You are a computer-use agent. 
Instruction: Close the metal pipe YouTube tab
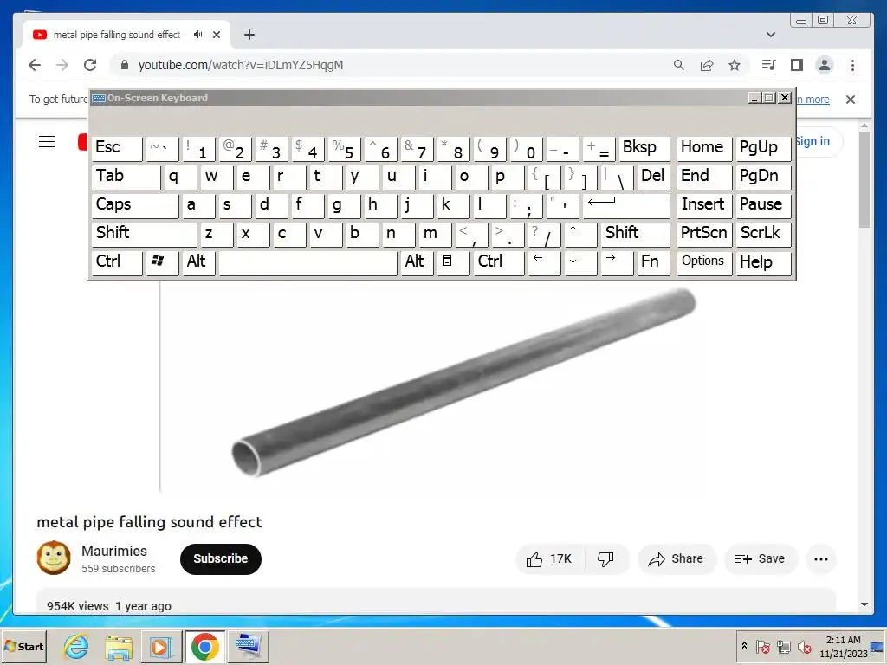point(216,35)
